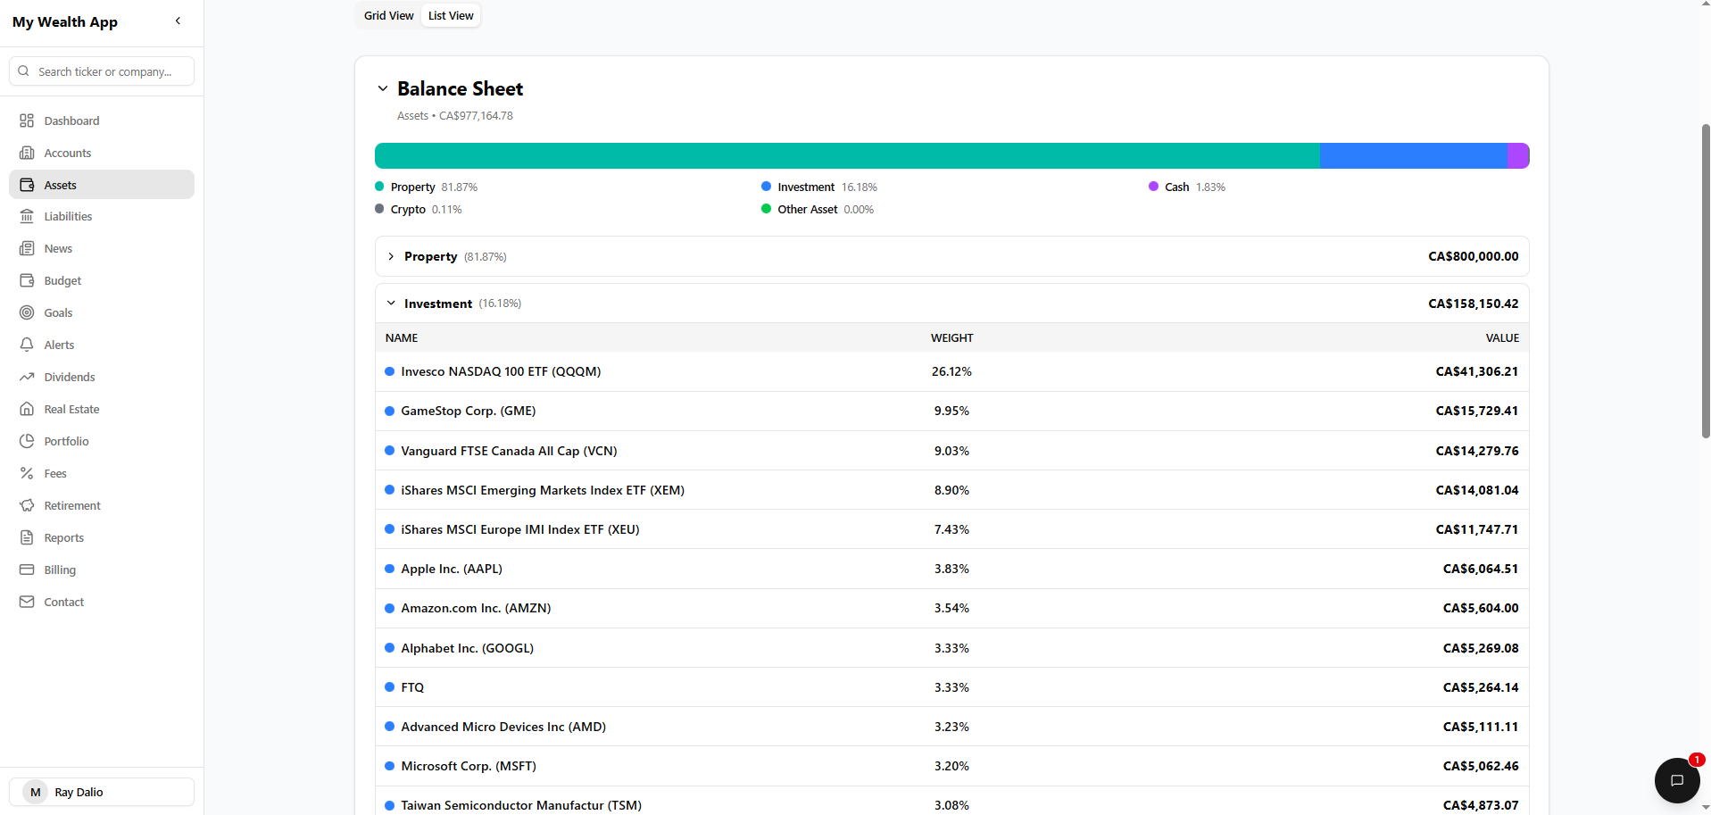Viewport: 1711px width, 815px height.
Task: Click the Goals target icon
Action: pyautogui.click(x=27, y=312)
